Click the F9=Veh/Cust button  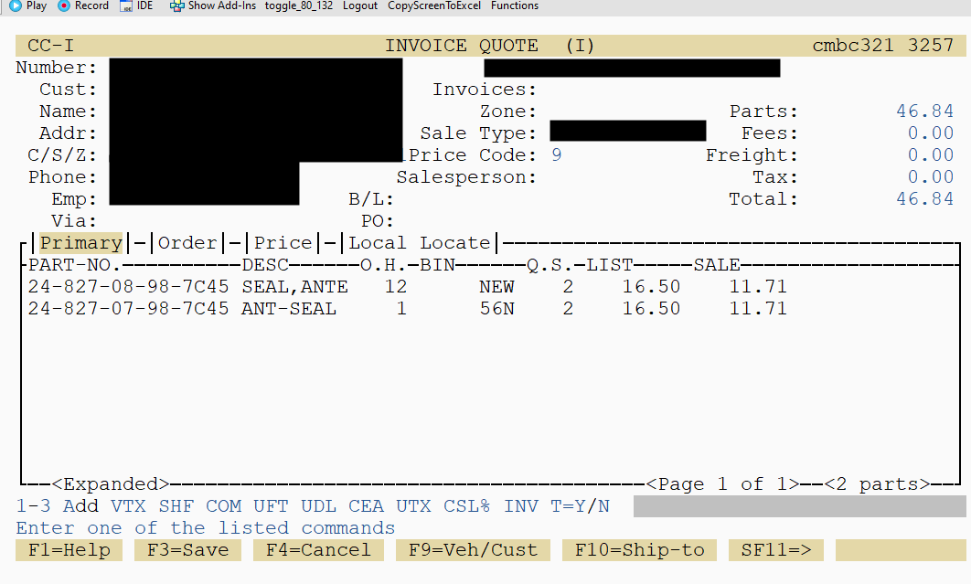click(x=473, y=550)
